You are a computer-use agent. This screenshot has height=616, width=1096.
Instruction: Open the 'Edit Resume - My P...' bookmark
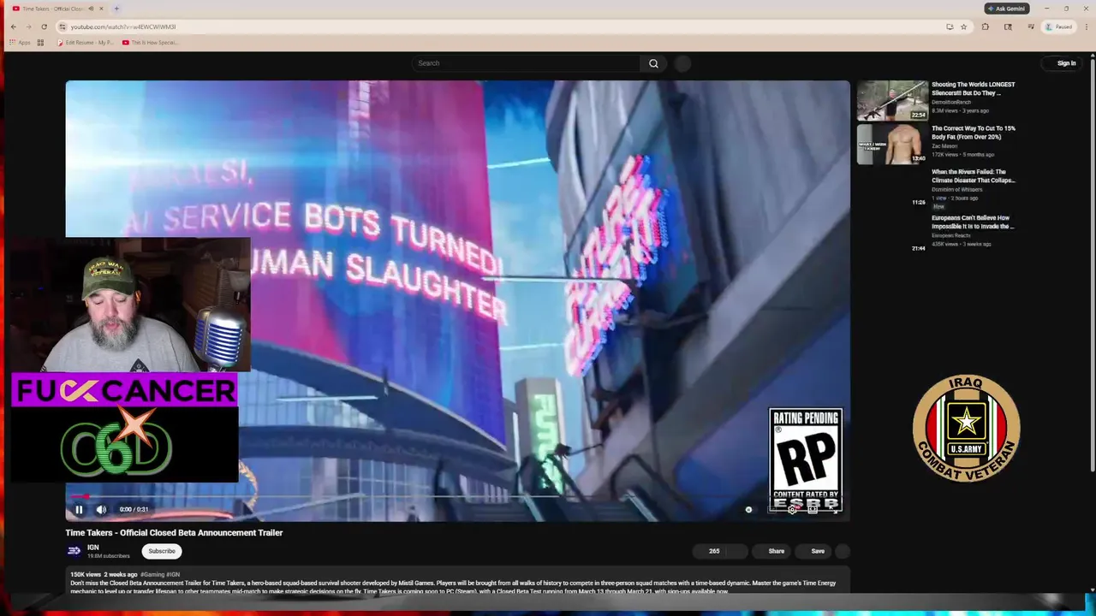86,43
